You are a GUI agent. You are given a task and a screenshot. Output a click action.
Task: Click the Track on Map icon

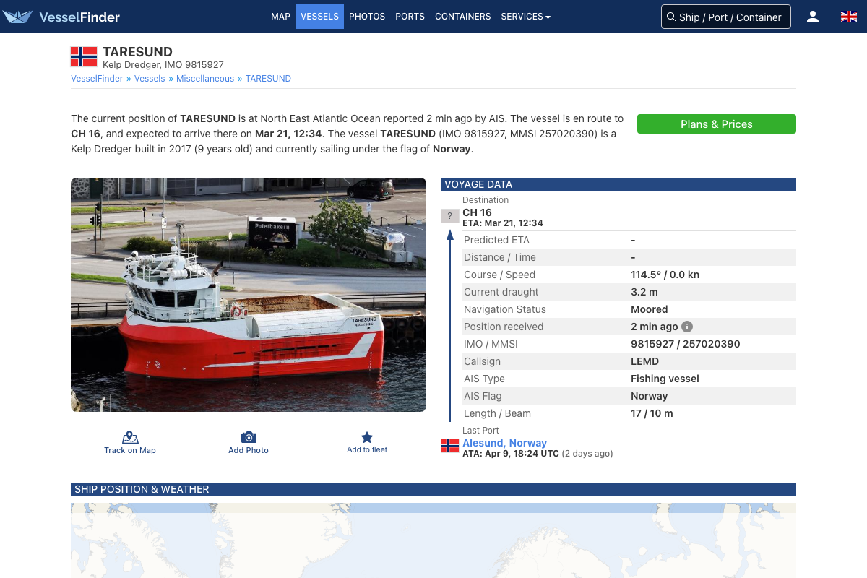pos(130,437)
